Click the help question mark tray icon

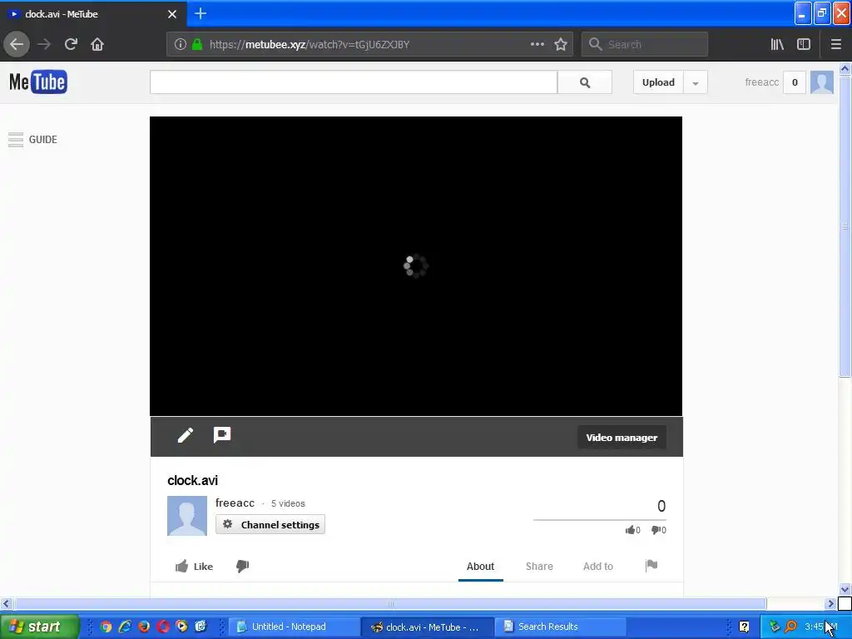pos(744,627)
